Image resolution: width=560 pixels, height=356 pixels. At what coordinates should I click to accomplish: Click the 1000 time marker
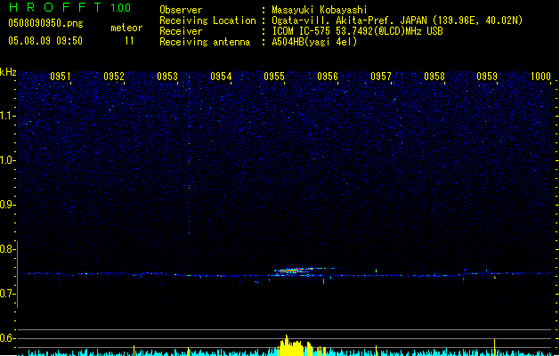coord(540,77)
